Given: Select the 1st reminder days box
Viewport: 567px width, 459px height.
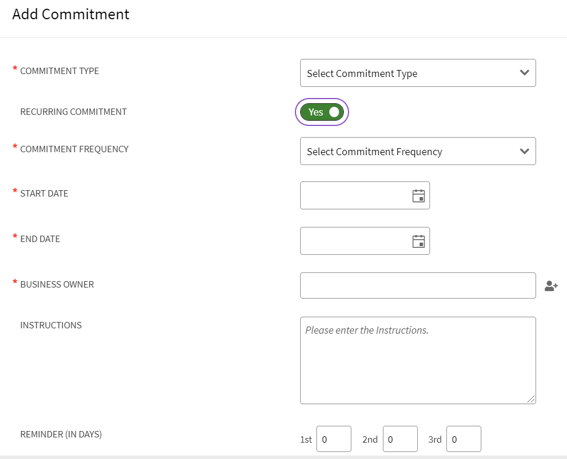Looking at the screenshot, I should 334,439.
